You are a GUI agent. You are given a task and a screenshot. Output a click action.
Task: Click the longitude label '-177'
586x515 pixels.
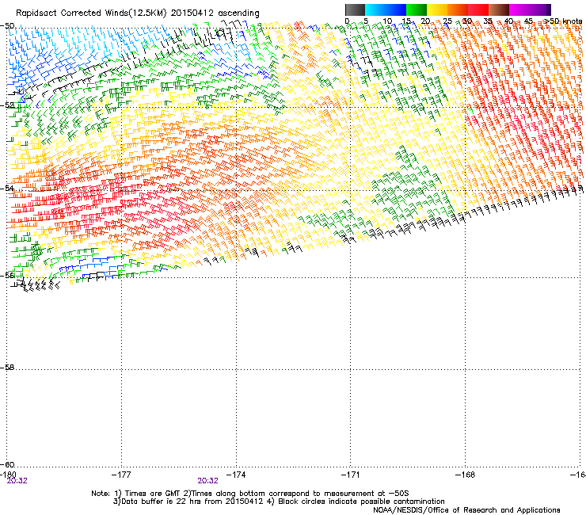[121, 475]
